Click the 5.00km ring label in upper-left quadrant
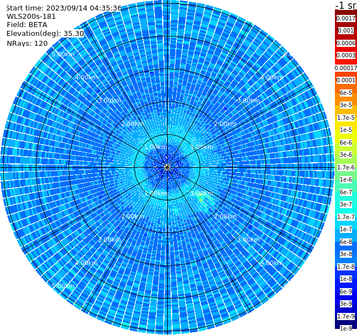This screenshot has height=335, width=357. coord(63,54)
